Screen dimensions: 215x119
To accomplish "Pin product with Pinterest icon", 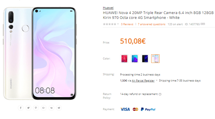I will 36,108.
